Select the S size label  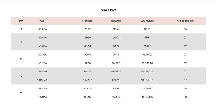click(x=21, y=42)
